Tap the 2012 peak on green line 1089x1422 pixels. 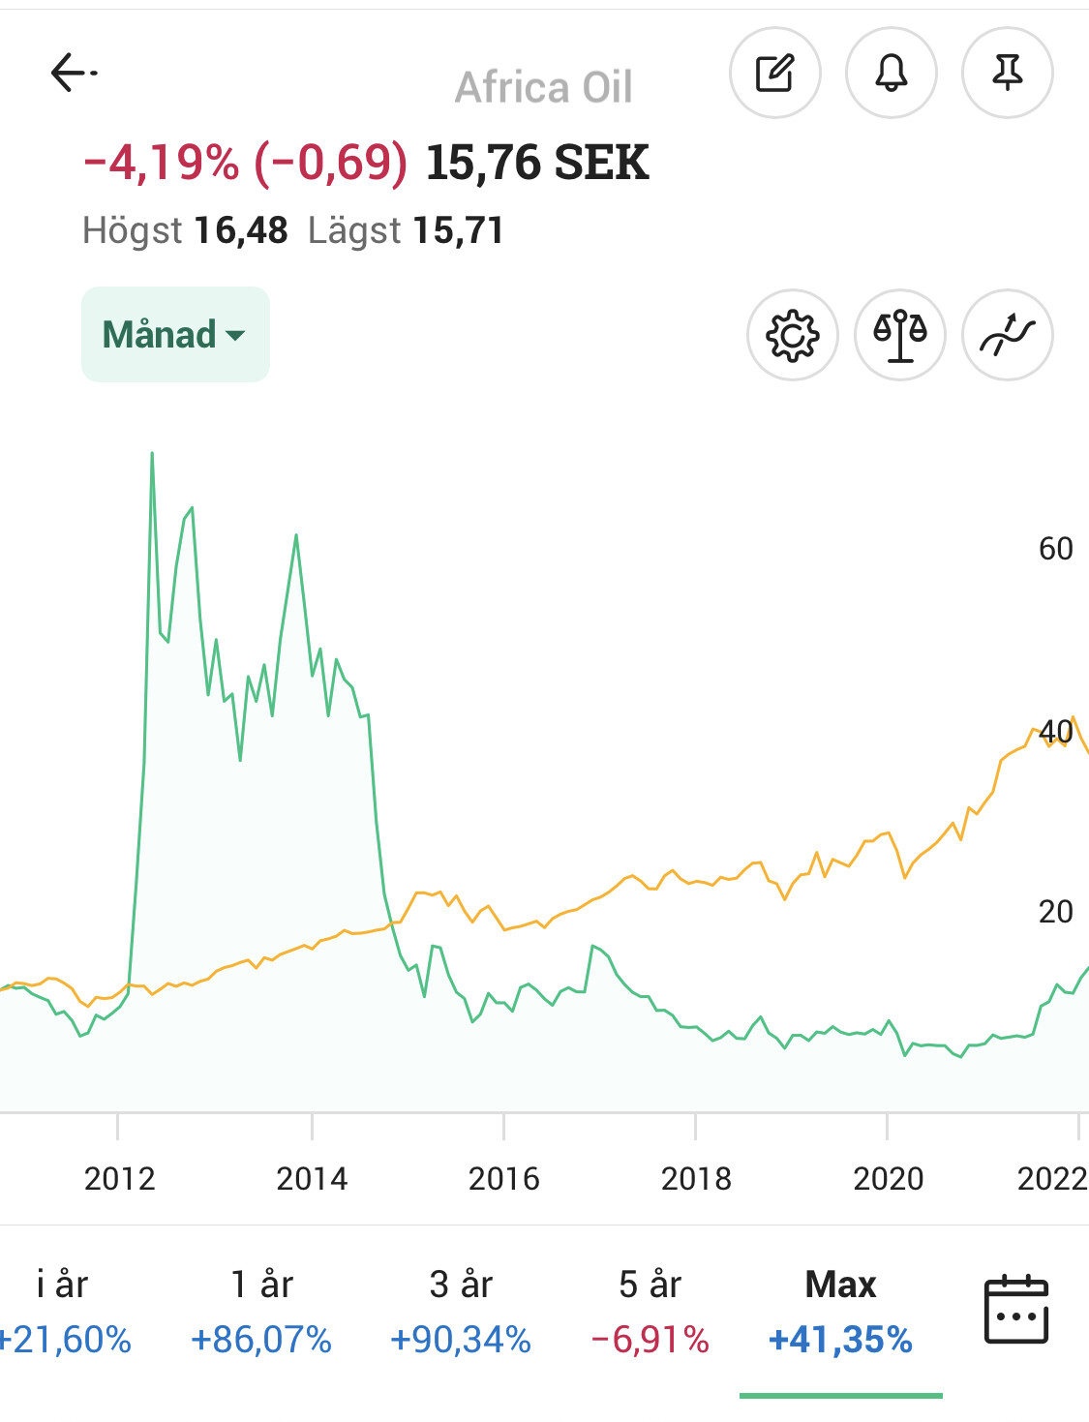point(152,454)
